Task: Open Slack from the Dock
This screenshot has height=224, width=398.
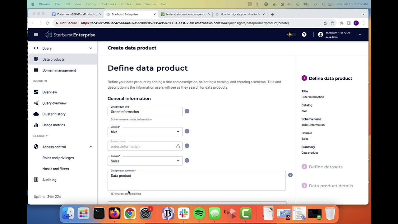Action: tap(183, 213)
